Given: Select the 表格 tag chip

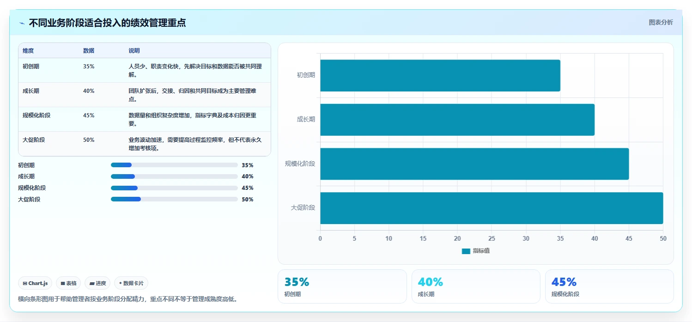Looking at the screenshot, I should pos(68,283).
